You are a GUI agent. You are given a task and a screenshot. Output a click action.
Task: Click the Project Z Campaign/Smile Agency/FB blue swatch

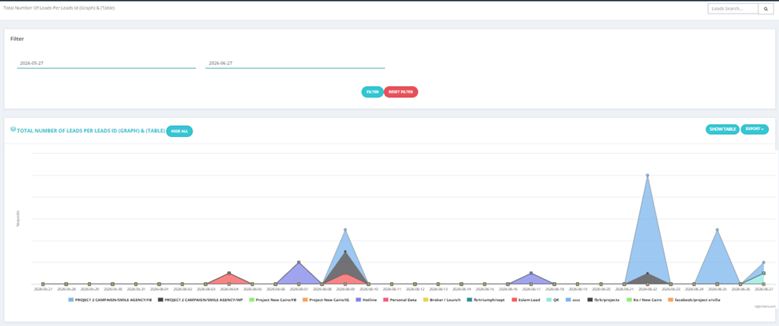point(71,300)
